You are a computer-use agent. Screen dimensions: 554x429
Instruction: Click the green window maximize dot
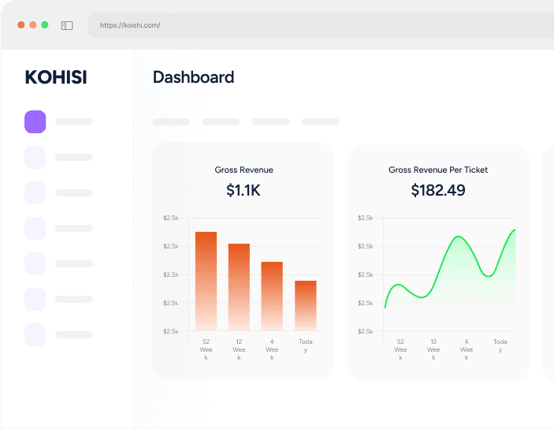pos(45,25)
